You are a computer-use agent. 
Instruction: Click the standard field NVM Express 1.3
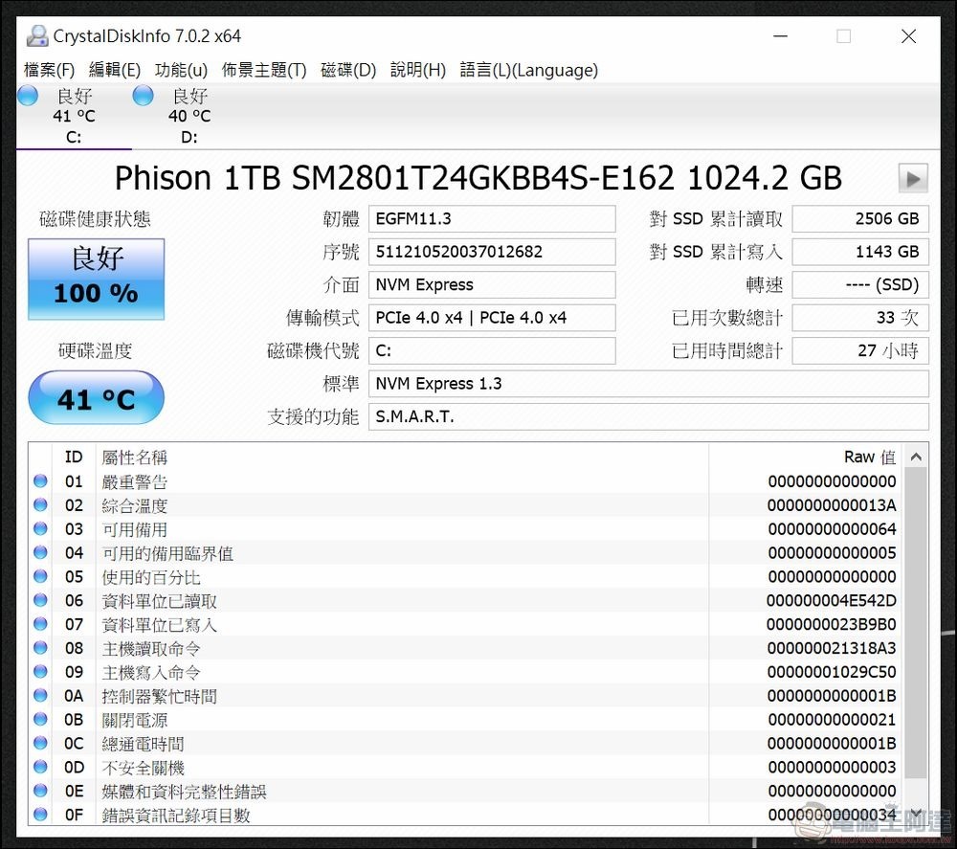649,383
